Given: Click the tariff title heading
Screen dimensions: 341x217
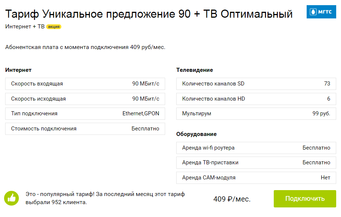Looking at the screenshot, I should click(x=149, y=14).
